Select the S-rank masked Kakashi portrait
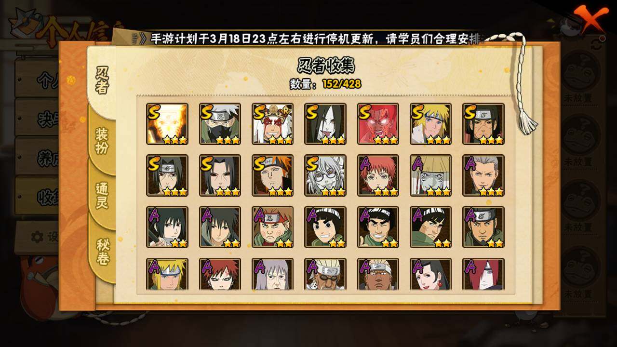The width and height of the screenshot is (617, 347). coord(220,124)
